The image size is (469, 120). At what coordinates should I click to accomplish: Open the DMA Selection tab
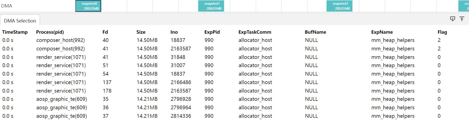click(x=20, y=21)
